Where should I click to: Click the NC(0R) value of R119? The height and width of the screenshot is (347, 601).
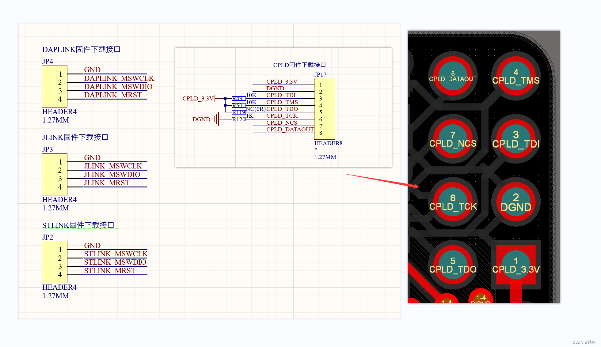coord(256,109)
